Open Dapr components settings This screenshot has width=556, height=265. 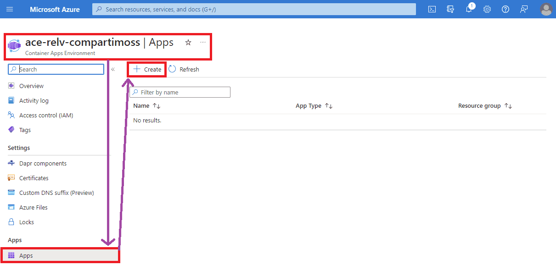[x=43, y=164]
